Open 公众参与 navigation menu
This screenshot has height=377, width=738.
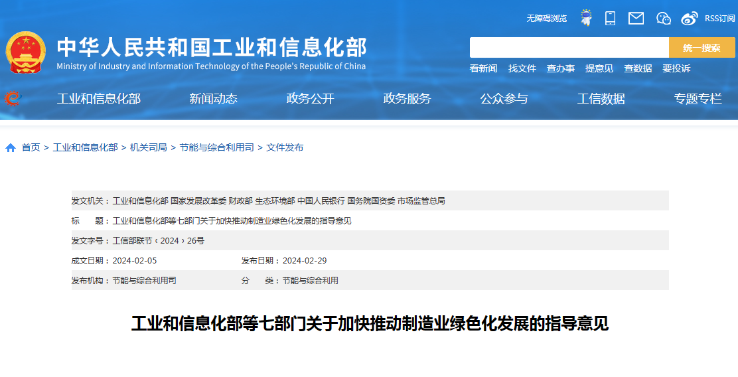tap(504, 99)
